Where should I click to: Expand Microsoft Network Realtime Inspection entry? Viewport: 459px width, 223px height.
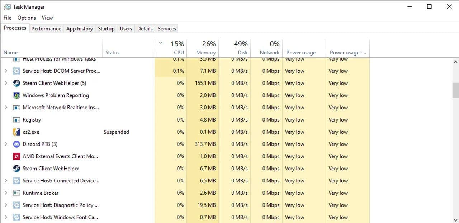[x=6, y=108]
